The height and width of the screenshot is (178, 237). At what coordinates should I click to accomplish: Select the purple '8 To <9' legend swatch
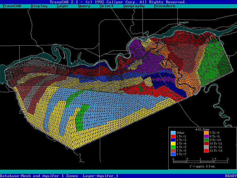pos(206,136)
